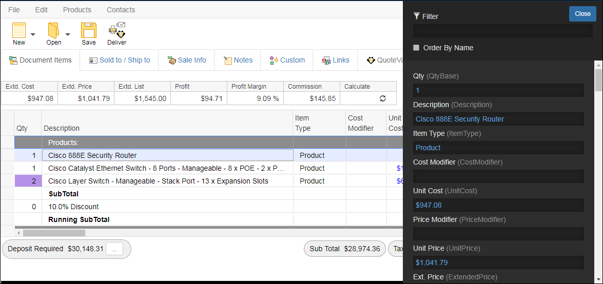Click the left arrow of horizontal scrollbar
This screenshot has height=284, width=603.
(x=18, y=233)
